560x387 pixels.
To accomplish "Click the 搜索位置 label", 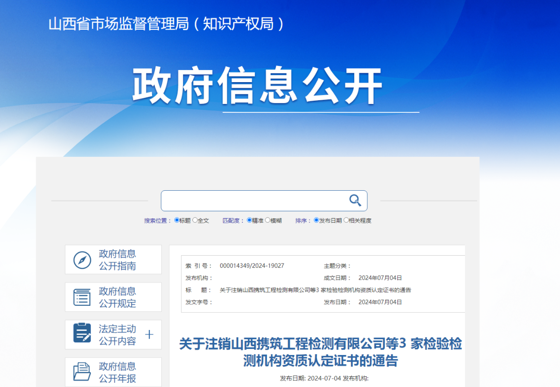I will tap(158, 221).
